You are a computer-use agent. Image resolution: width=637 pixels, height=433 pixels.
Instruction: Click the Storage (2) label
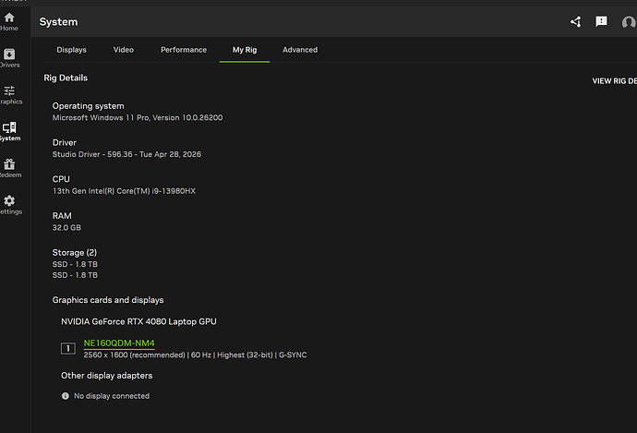[x=75, y=253]
